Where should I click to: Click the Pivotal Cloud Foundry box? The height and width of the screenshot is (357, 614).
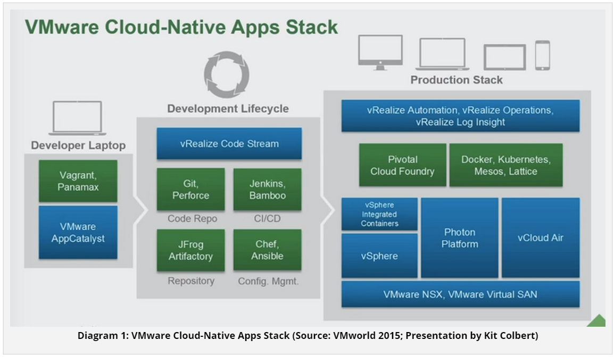[x=403, y=165]
